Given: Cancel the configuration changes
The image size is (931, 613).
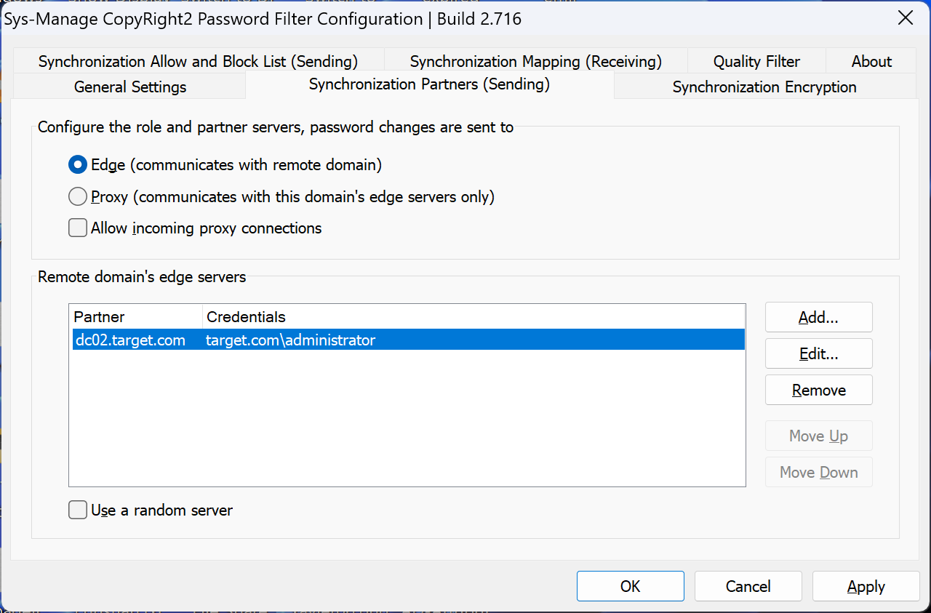Looking at the screenshot, I should 748,587.
